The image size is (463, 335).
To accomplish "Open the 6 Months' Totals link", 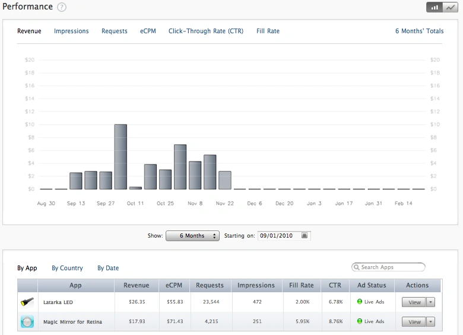I will [x=419, y=31].
